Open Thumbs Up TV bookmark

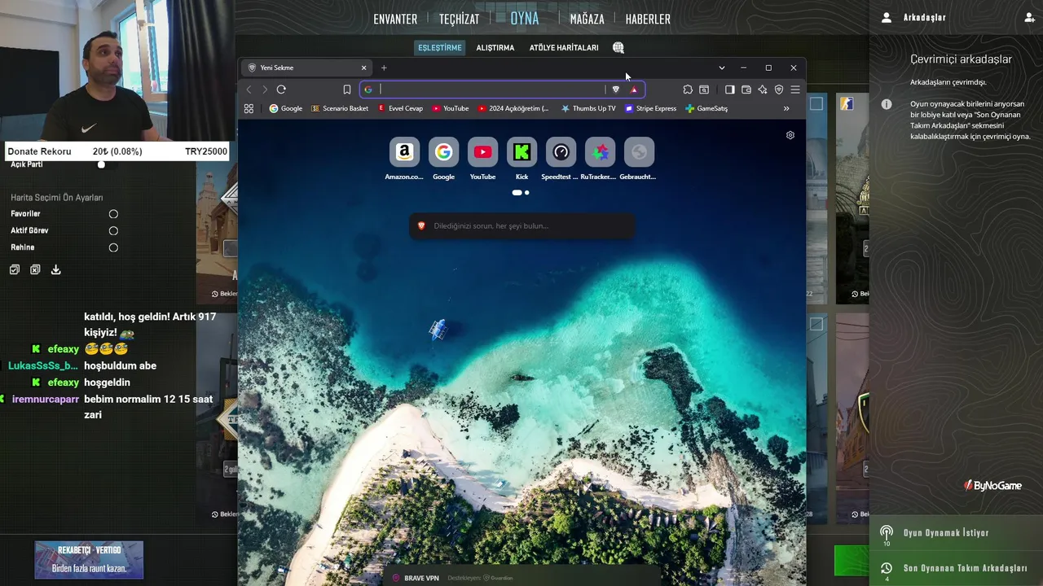click(588, 108)
